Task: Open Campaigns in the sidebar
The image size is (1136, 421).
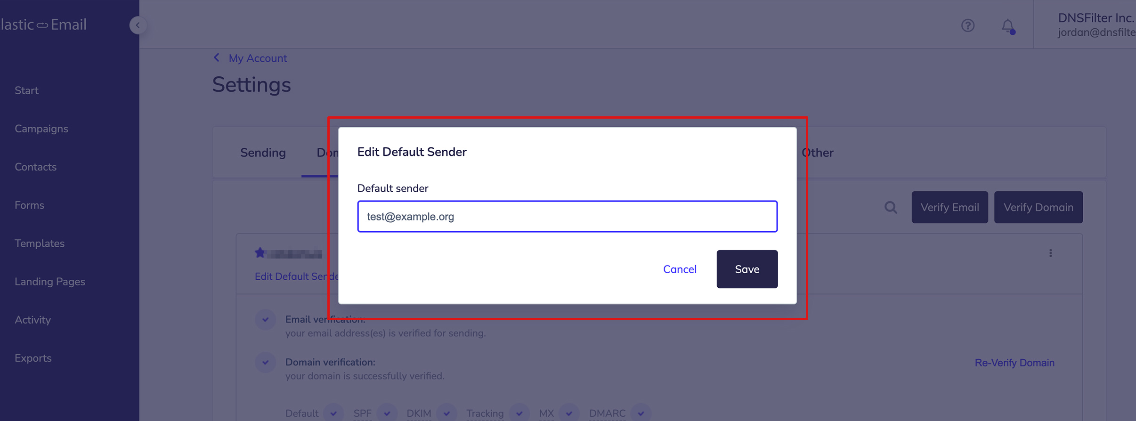Action: 41,129
